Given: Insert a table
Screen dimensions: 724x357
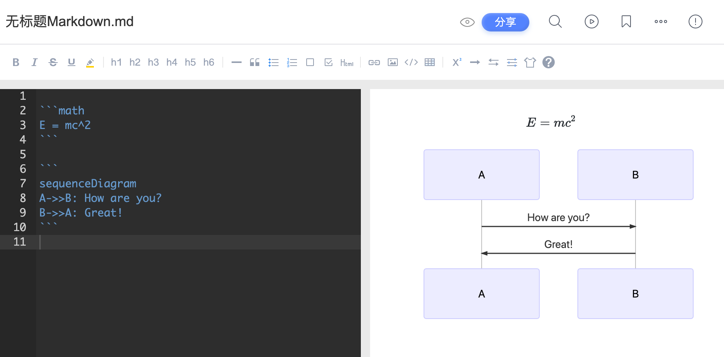Looking at the screenshot, I should pyautogui.click(x=430, y=62).
